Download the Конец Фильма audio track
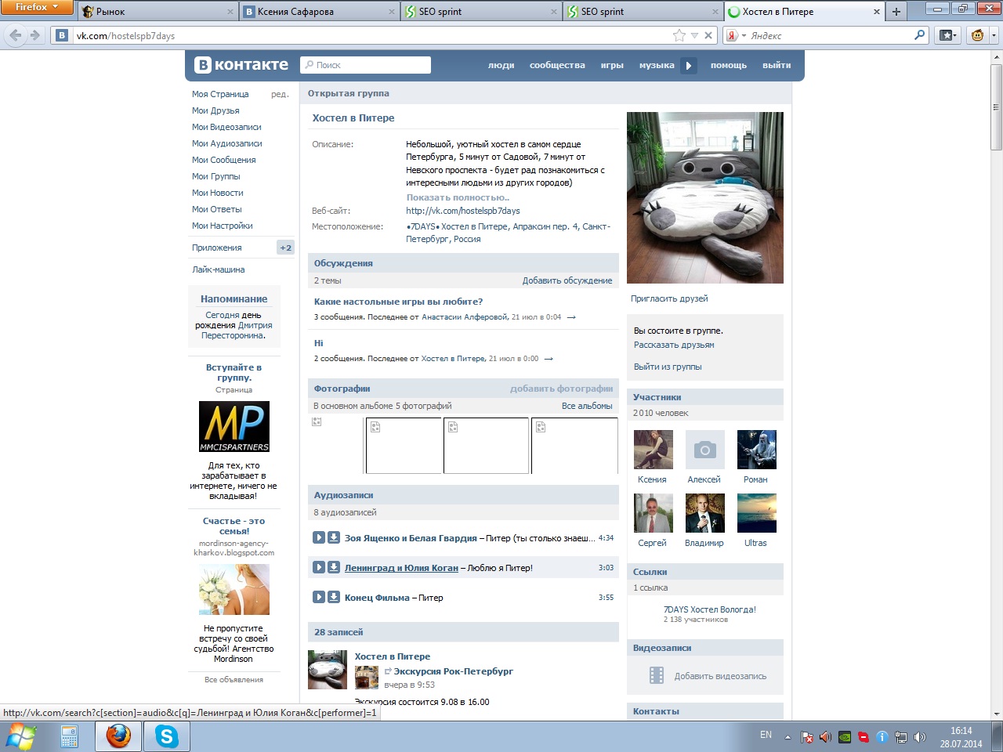The height and width of the screenshot is (752, 1003). click(333, 597)
